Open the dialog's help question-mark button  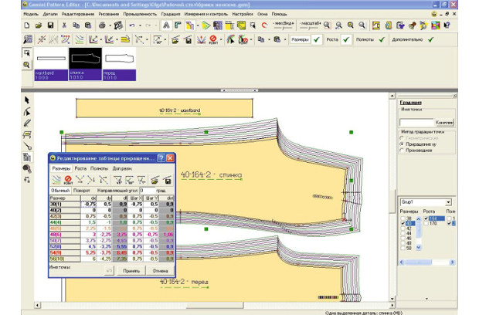click(161, 157)
